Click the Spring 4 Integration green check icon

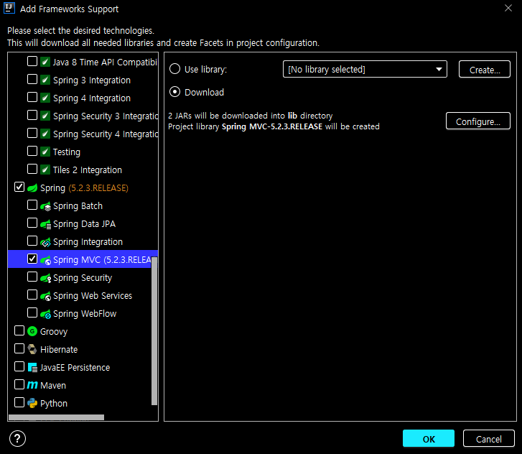point(45,98)
